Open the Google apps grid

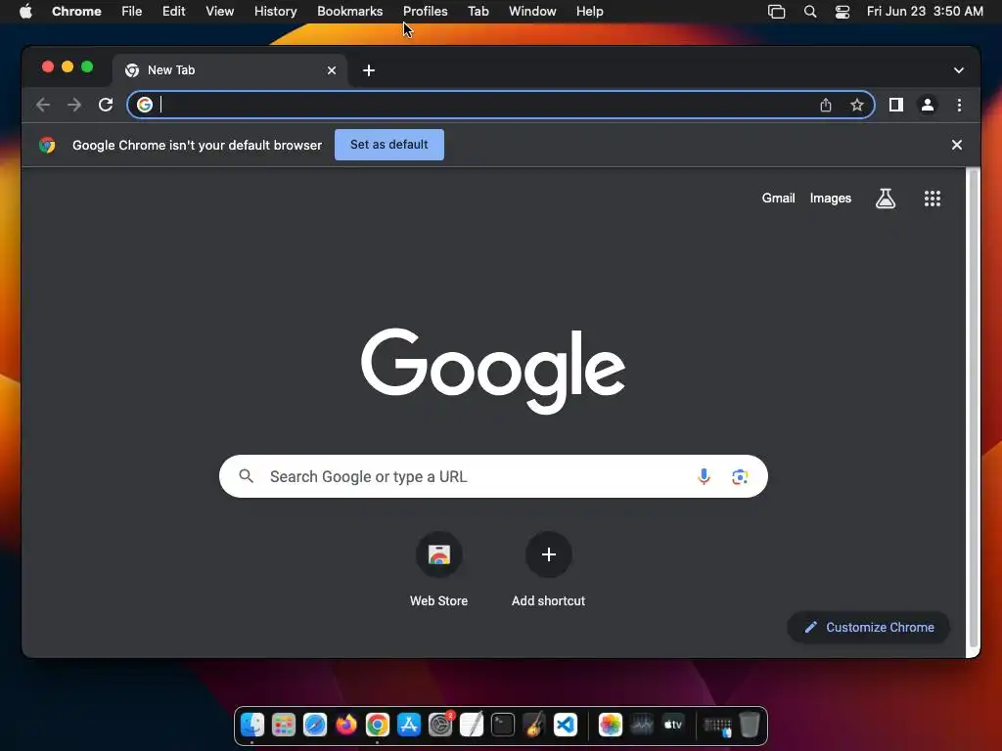click(933, 199)
